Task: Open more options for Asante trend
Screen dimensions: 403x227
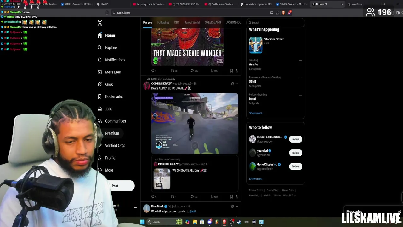Action: click(300, 61)
